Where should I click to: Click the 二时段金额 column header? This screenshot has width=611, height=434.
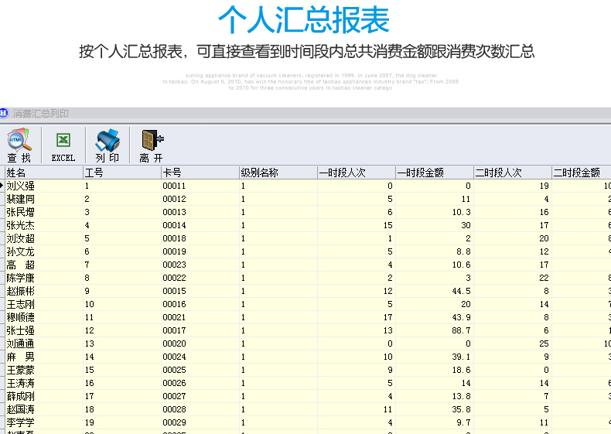580,173
